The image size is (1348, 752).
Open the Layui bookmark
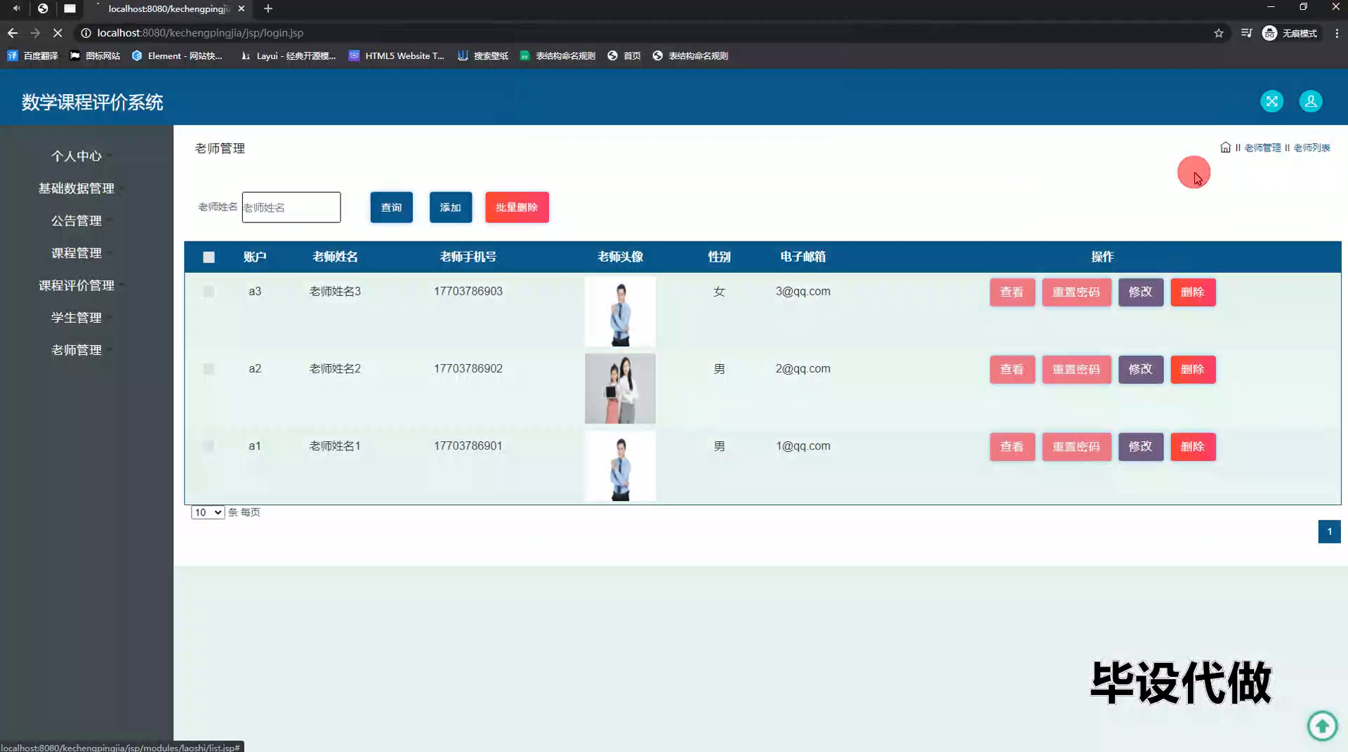click(x=288, y=55)
